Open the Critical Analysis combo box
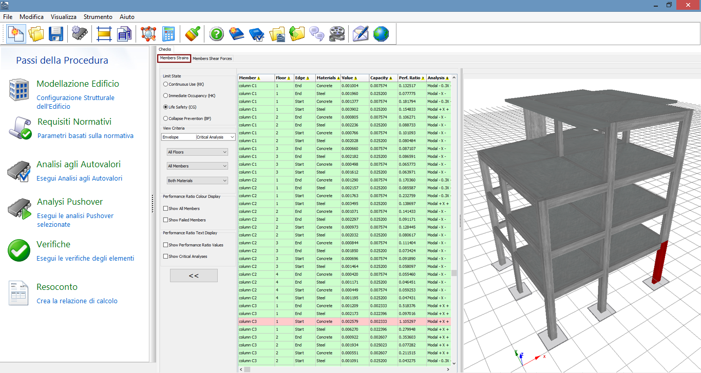Screen dimensions: 701x373 [x=215, y=138]
